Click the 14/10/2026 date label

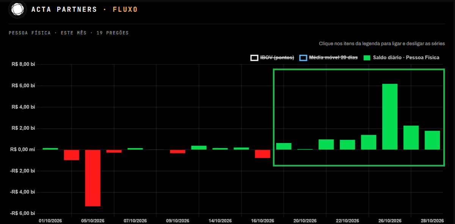(220, 221)
